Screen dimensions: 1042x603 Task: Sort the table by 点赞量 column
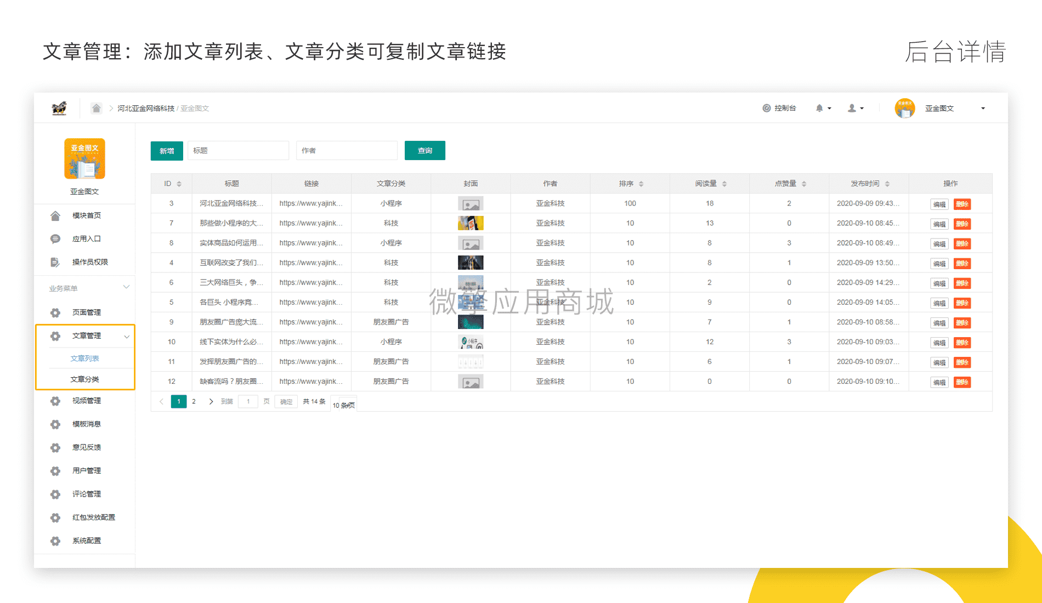tap(804, 184)
